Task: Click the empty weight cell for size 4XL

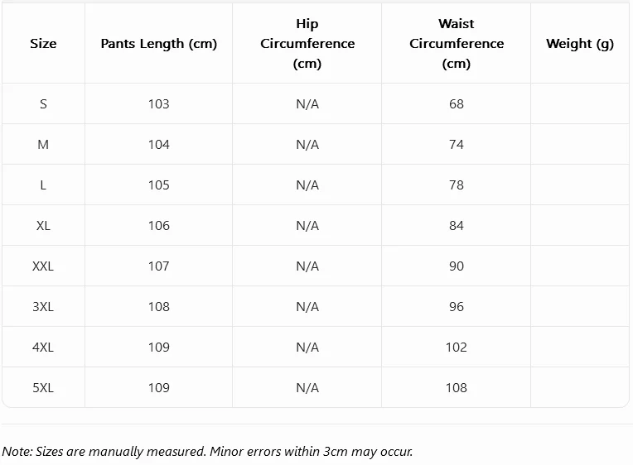Action: tap(580, 347)
